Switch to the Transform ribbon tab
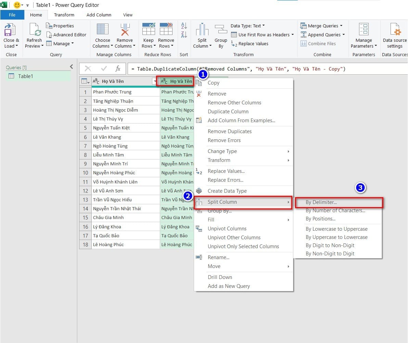 pyautogui.click(x=64, y=15)
